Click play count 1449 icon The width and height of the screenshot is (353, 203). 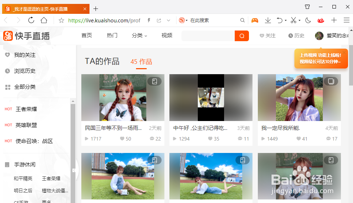click(x=263, y=139)
